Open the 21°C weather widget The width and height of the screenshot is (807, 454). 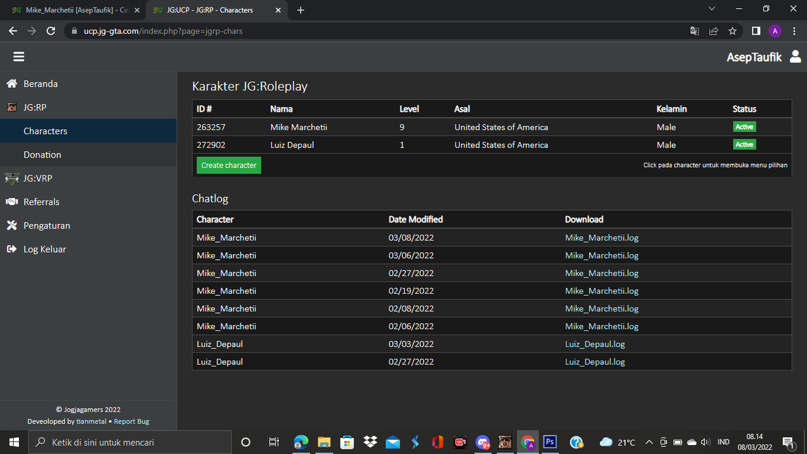click(x=617, y=442)
